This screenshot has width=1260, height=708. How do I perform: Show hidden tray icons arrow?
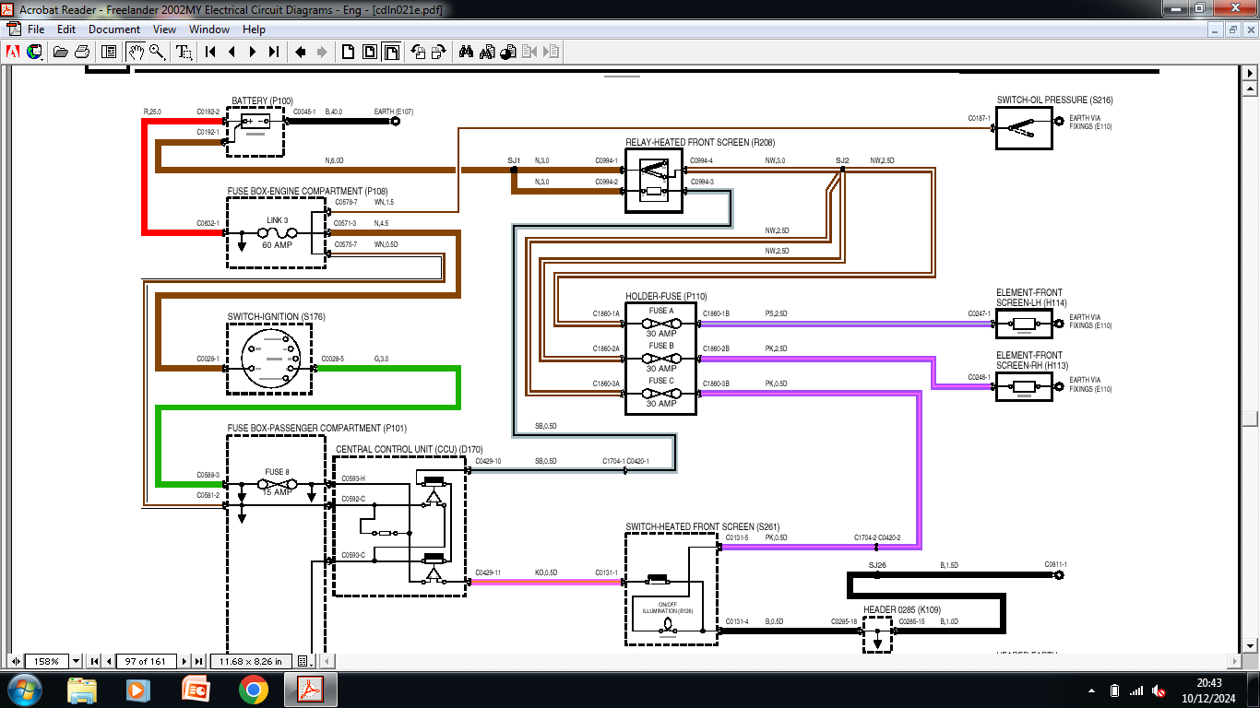coord(1093,690)
